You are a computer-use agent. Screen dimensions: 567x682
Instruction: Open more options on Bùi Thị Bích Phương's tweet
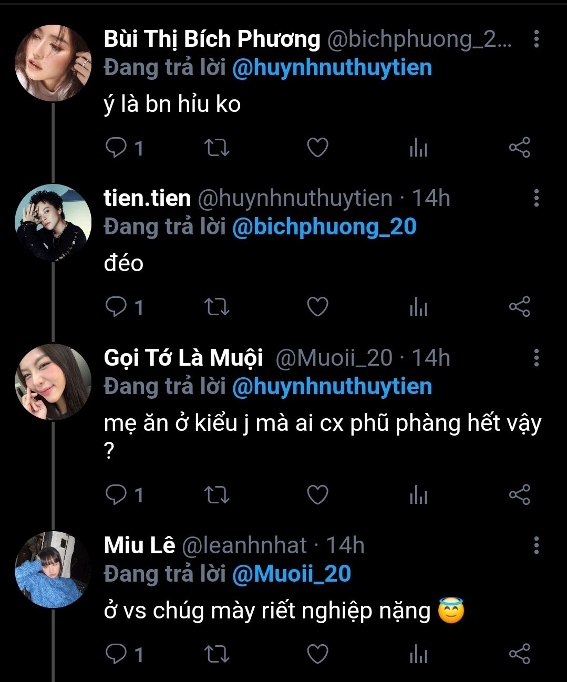(536, 39)
